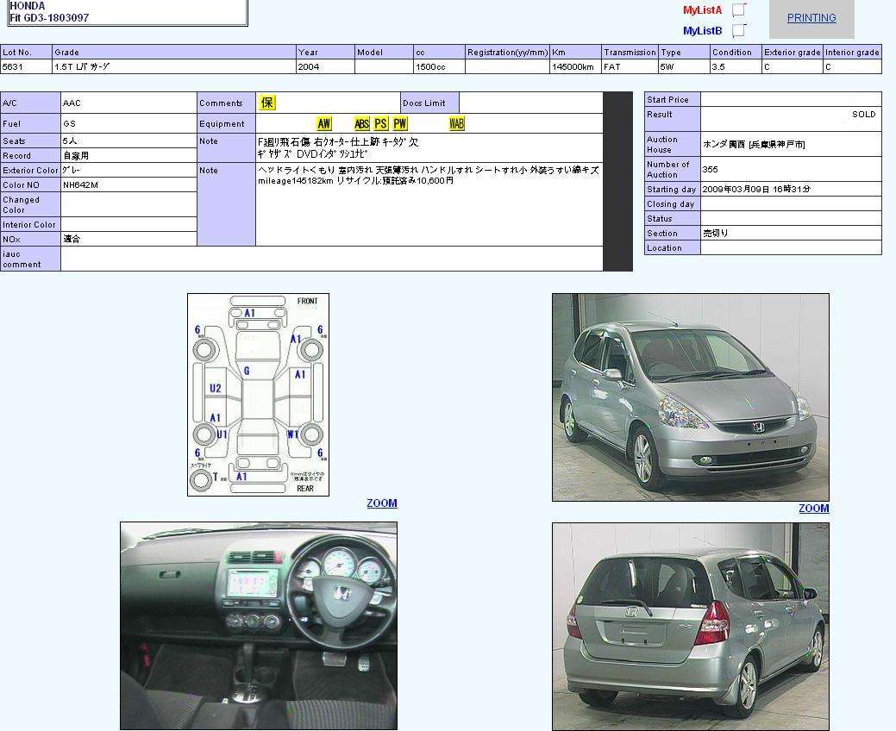Select number of auction value 355
This screenshot has width=896, height=731.
pyautogui.click(x=711, y=170)
